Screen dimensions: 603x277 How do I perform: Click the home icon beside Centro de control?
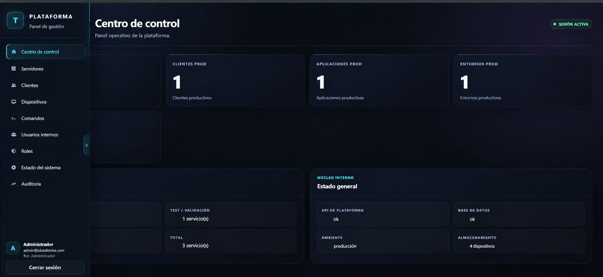[14, 52]
